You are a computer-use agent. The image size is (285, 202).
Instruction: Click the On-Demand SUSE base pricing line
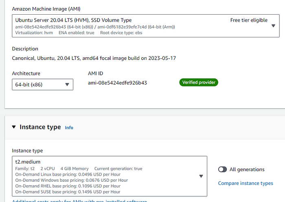(x=68, y=192)
